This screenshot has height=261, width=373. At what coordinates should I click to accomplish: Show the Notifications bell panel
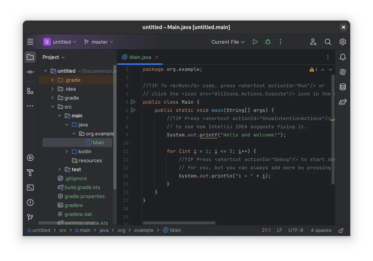(x=343, y=57)
